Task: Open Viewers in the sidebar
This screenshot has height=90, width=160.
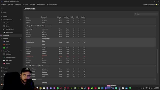Action: 5,16
